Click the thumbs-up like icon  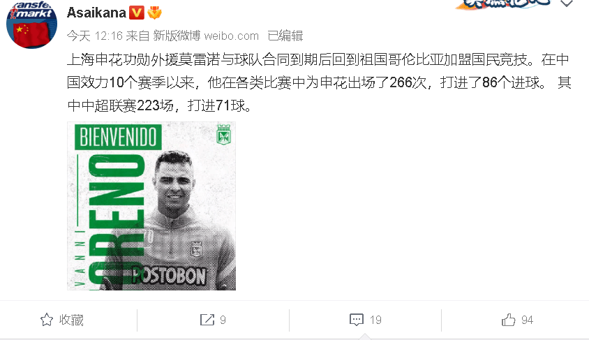point(509,320)
